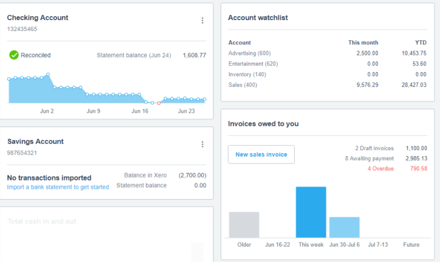440x262 pixels.
Task: Click the This month column header
Action: coord(363,43)
